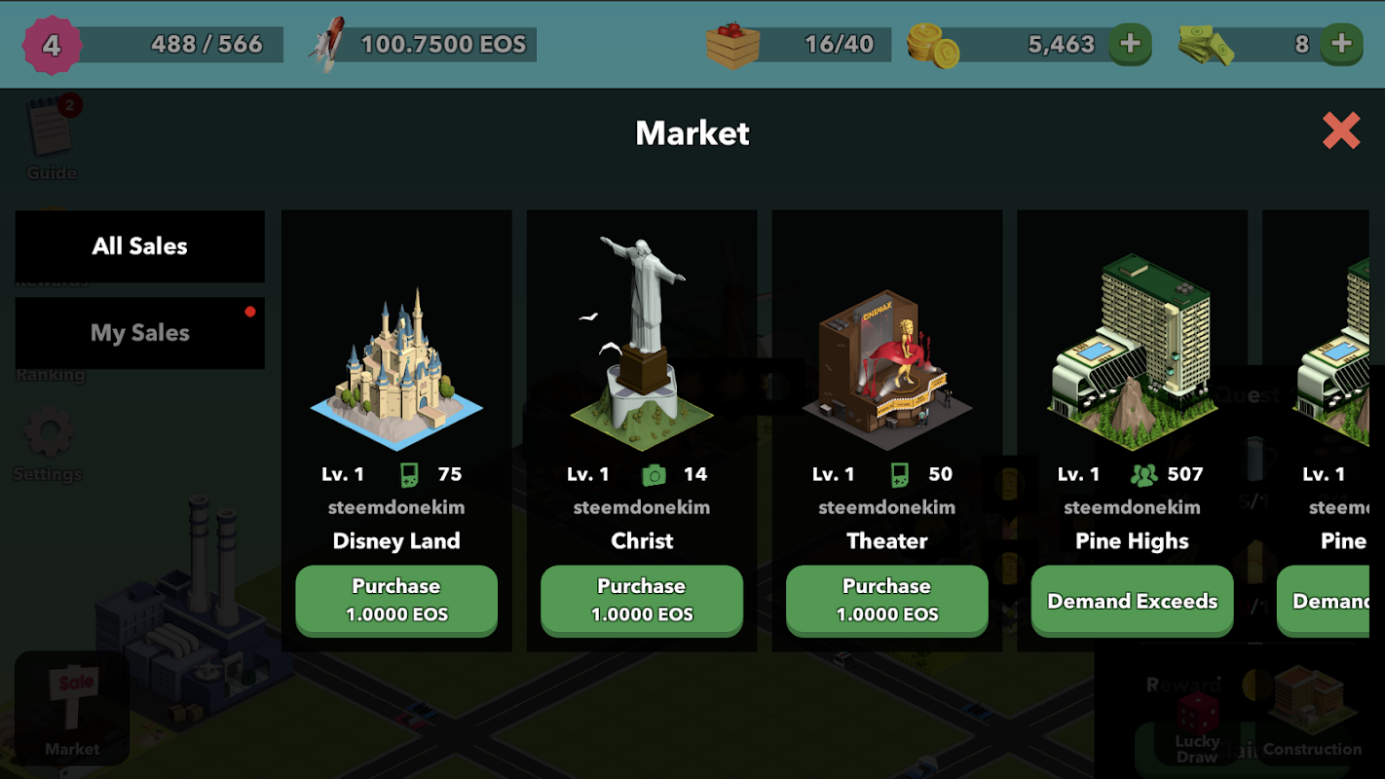Purchase Theater for 1.0000 EOS
1385x779 pixels.
(x=887, y=600)
